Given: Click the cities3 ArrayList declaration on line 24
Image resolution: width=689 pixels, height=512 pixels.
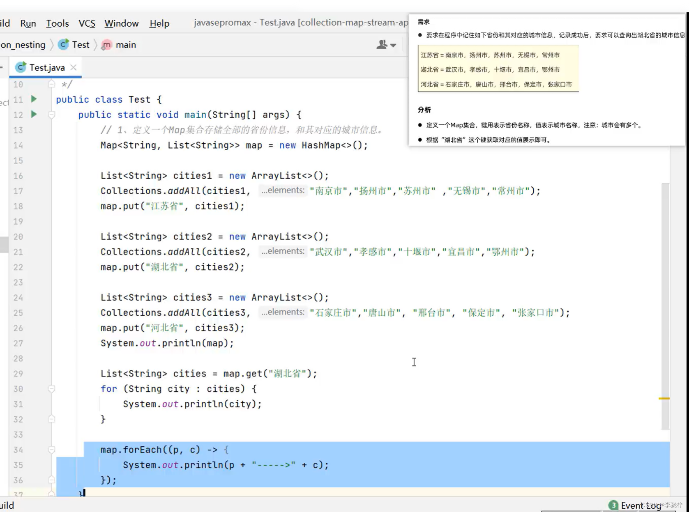Looking at the screenshot, I should click(x=215, y=297).
